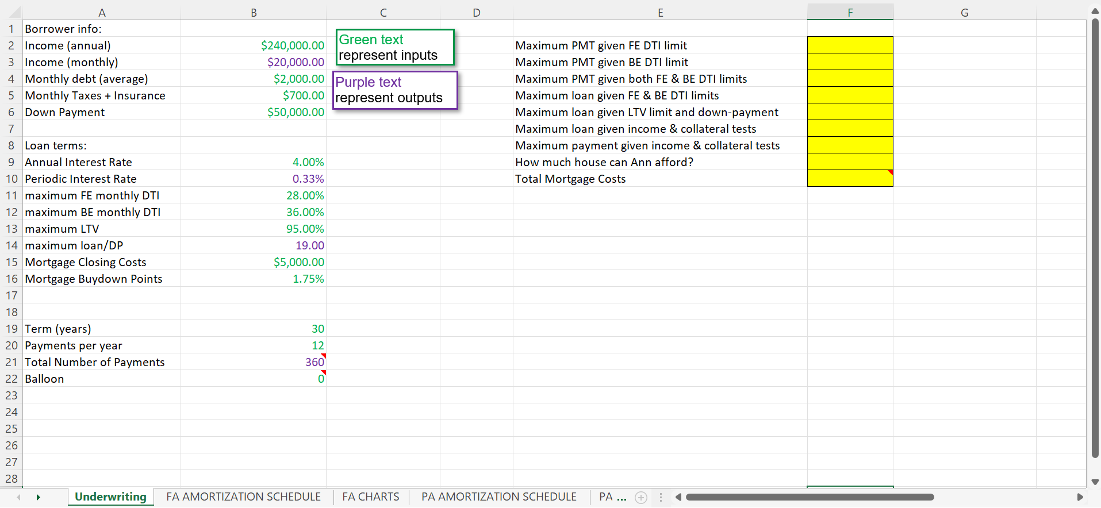The image size is (1101, 508).
Task: Select the column G header
Action: tap(965, 13)
